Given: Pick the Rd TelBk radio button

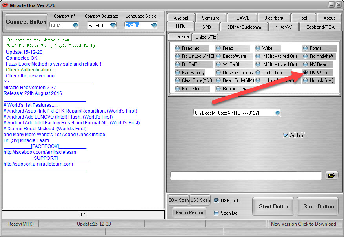Looking at the screenshot, I should 193,64.
